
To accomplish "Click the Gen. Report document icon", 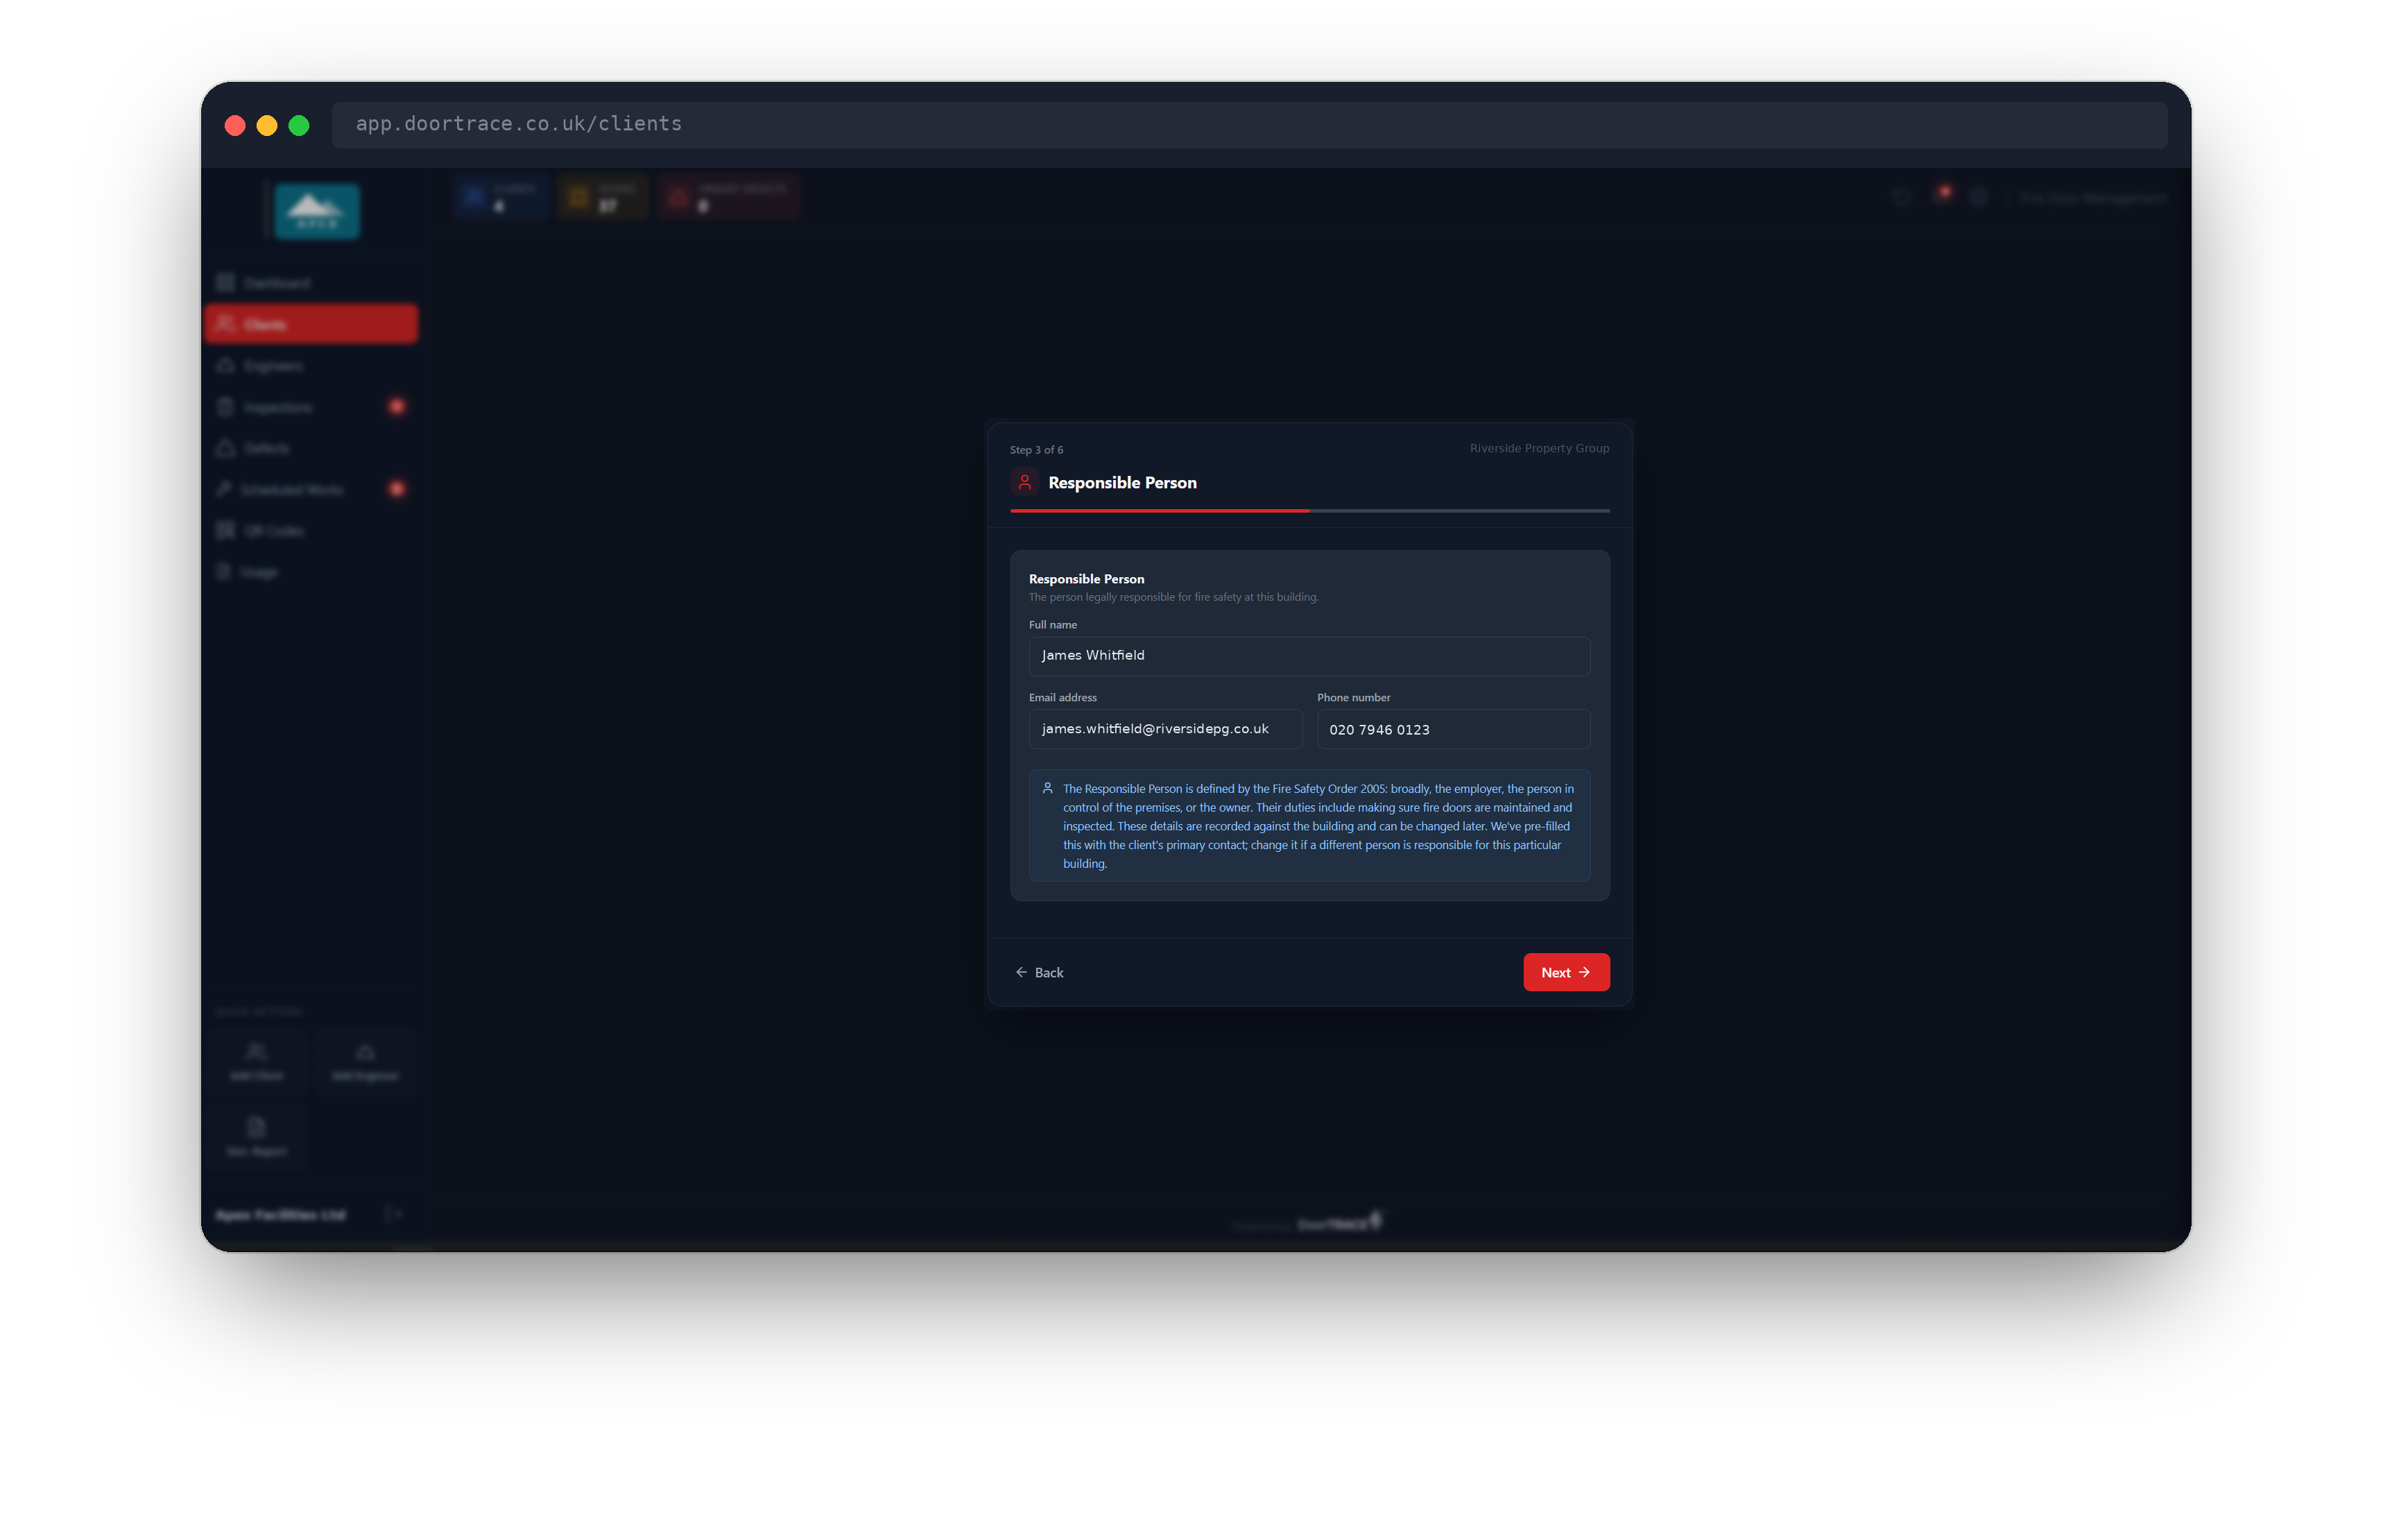I will pos(257,1128).
